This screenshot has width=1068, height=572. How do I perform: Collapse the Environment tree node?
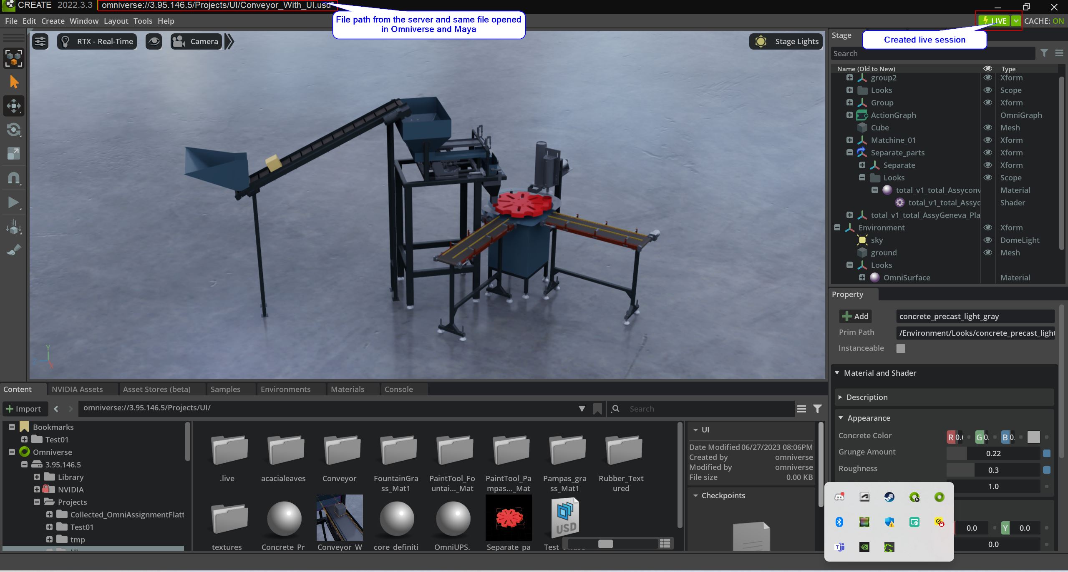click(837, 227)
